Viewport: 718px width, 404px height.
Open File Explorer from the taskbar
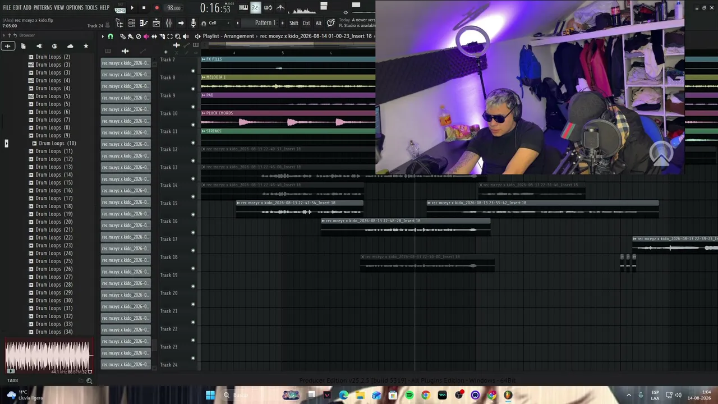click(360, 396)
